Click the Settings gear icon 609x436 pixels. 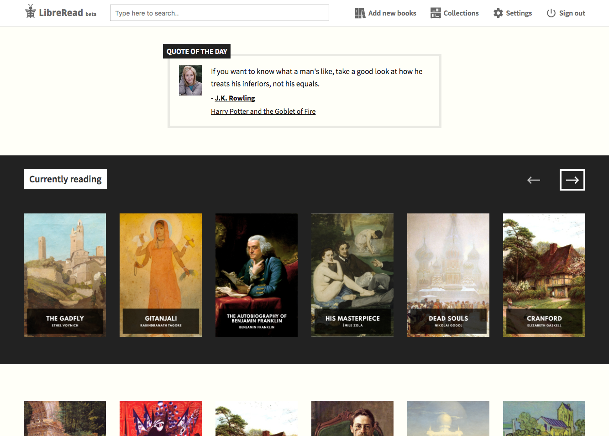[498, 13]
